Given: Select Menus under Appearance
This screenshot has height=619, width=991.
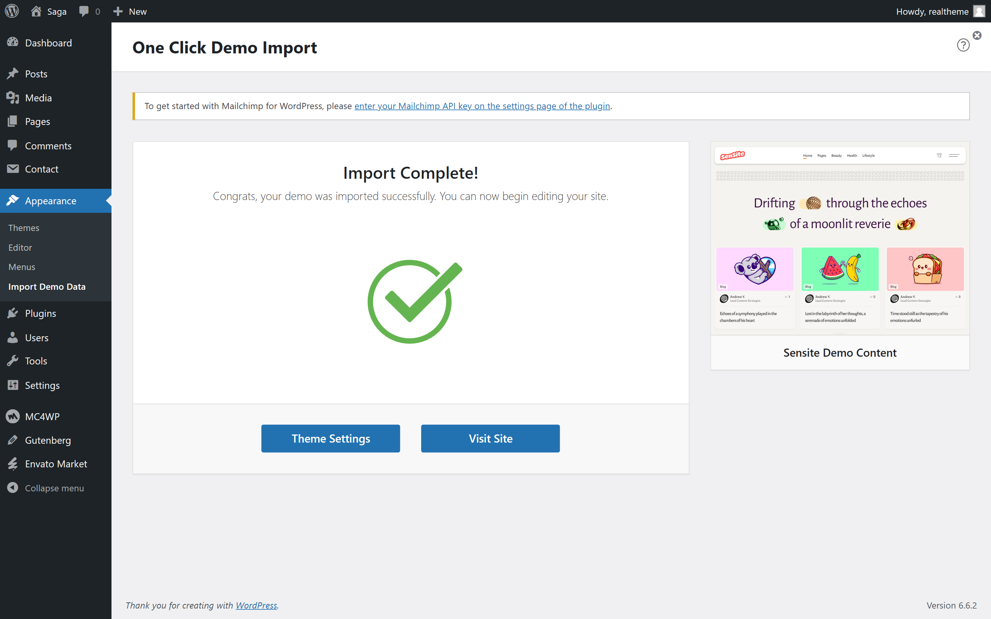Looking at the screenshot, I should coord(22,267).
